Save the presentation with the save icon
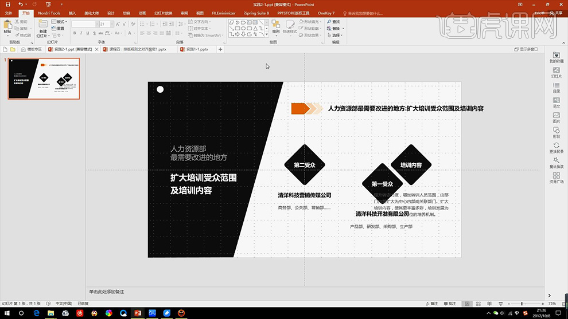 coord(7,4)
